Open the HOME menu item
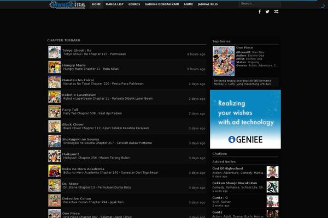This screenshot has width=328, height=218. coord(96,4)
